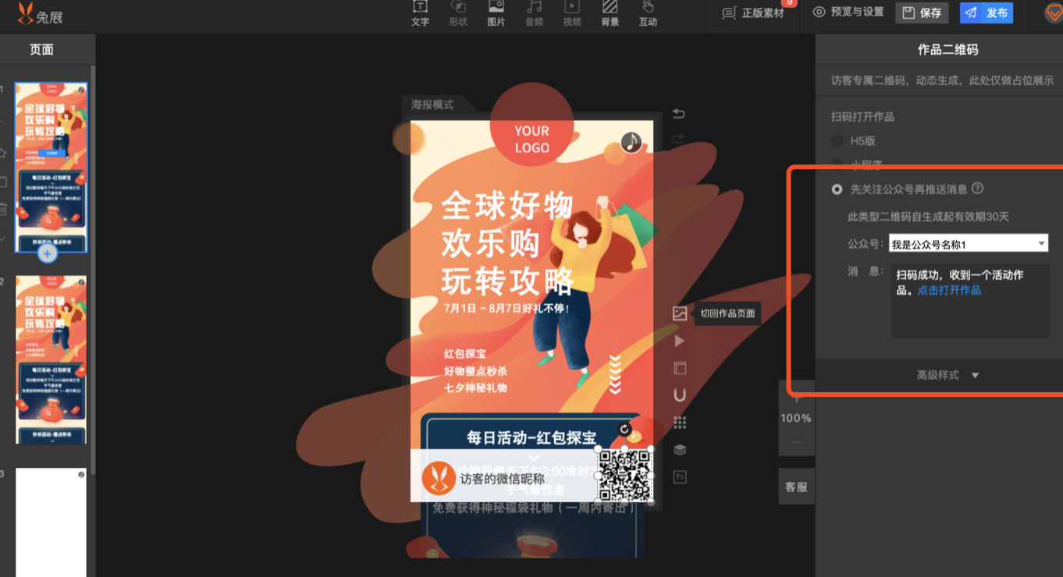Viewport: 1063px width, 577px height.
Task: Open the 视频 video tool
Action: tap(572, 13)
